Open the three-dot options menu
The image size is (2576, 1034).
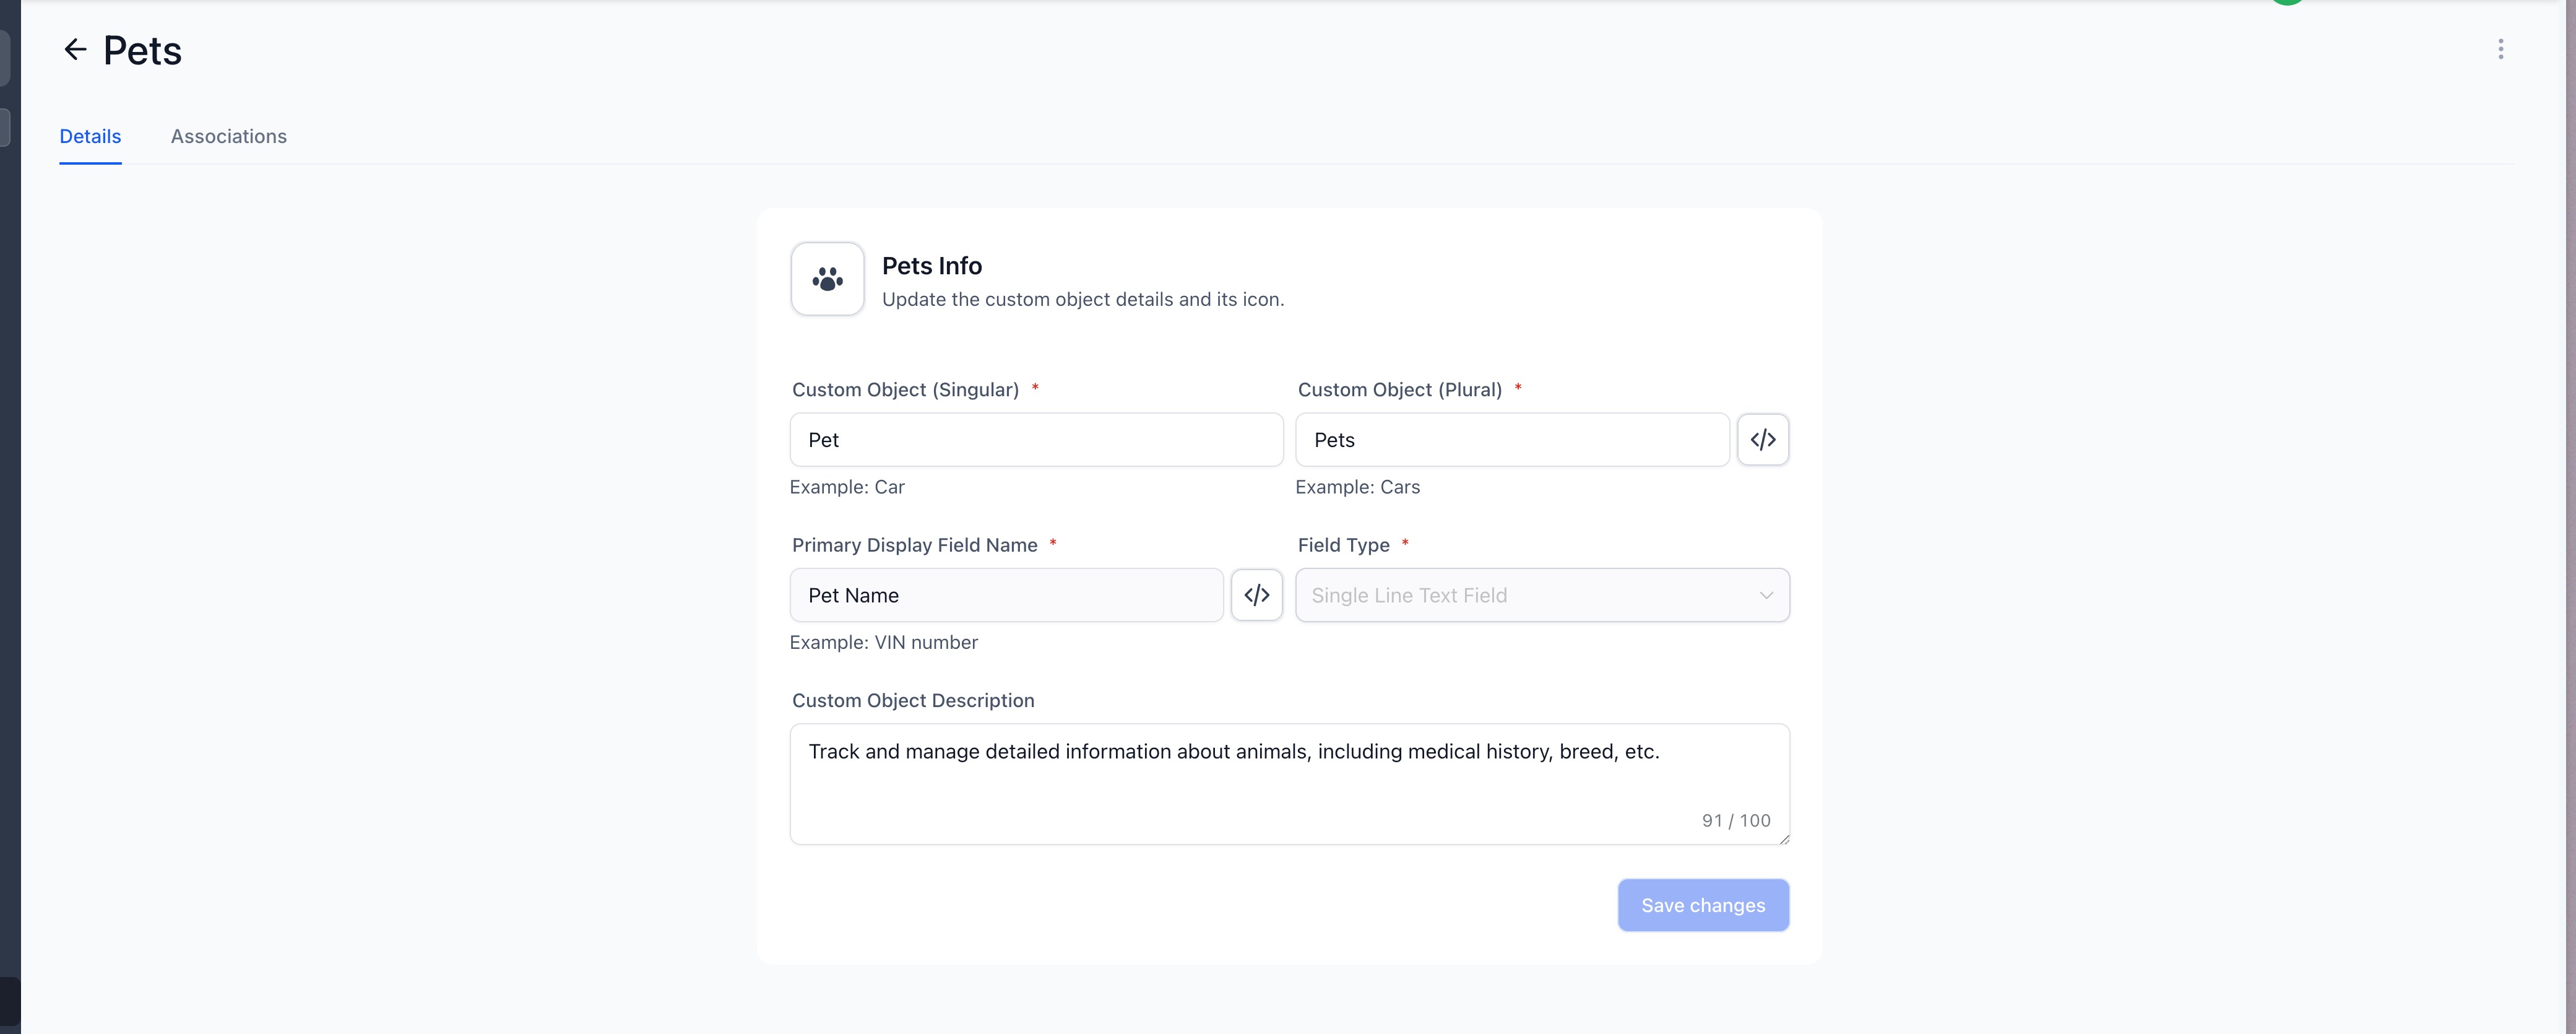pyautogui.click(x=2500, y=49)
